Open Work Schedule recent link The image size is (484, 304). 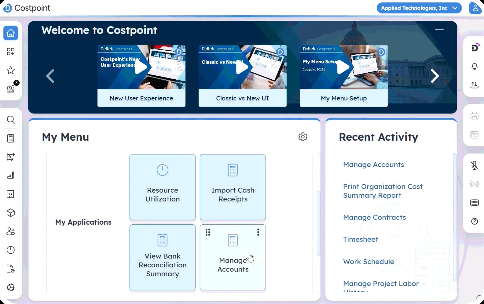[369, 262]
